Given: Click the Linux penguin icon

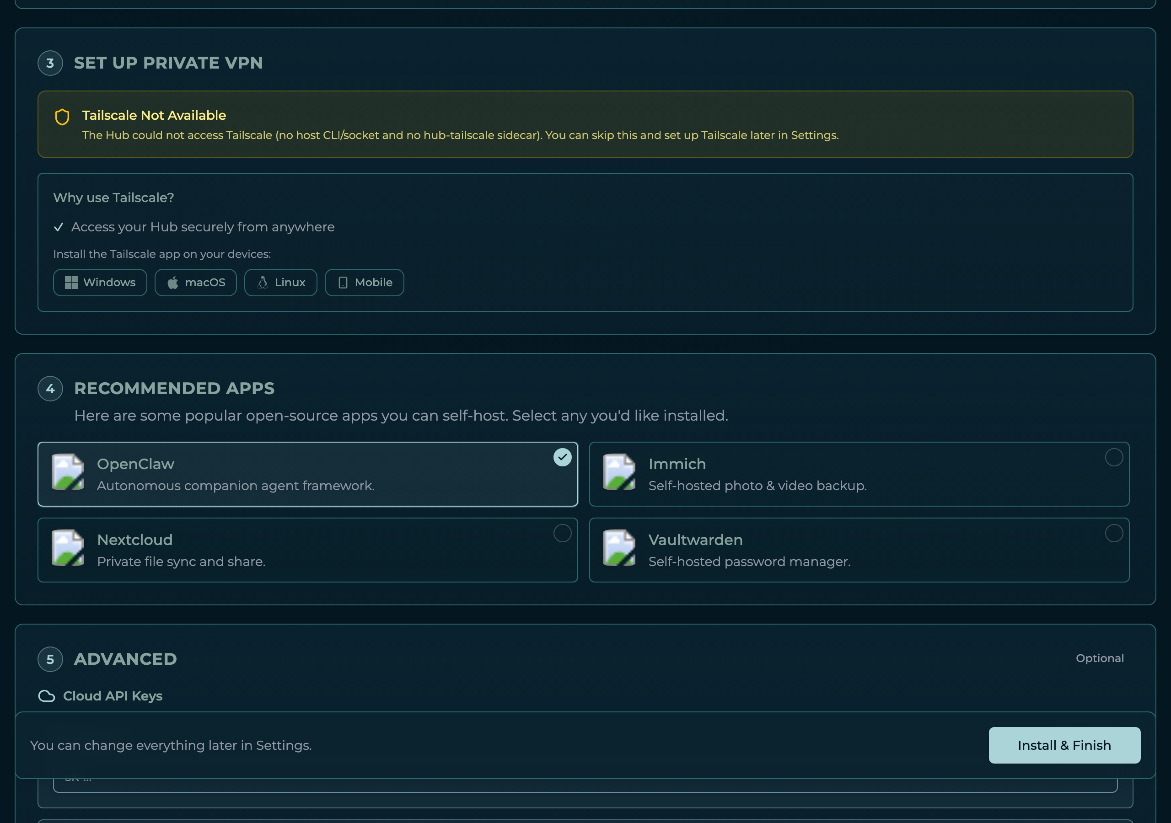Looking at the screenshot, I should click(x=263, y=283).
